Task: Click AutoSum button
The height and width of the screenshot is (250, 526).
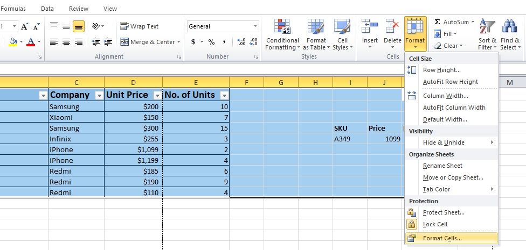Action: 452,22
